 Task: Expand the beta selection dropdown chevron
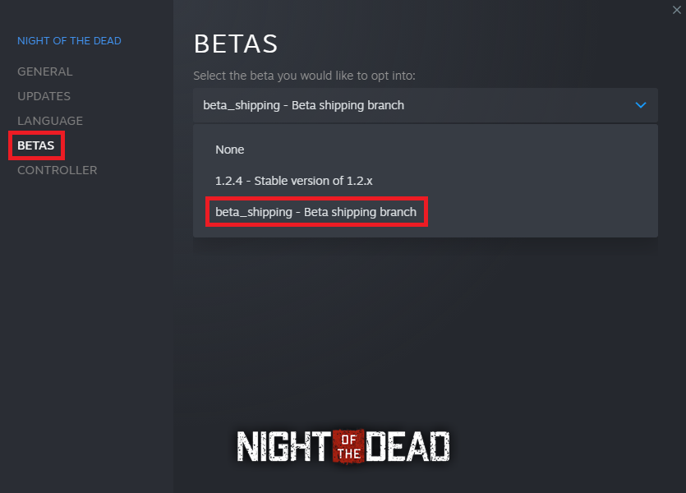(641, 105)
